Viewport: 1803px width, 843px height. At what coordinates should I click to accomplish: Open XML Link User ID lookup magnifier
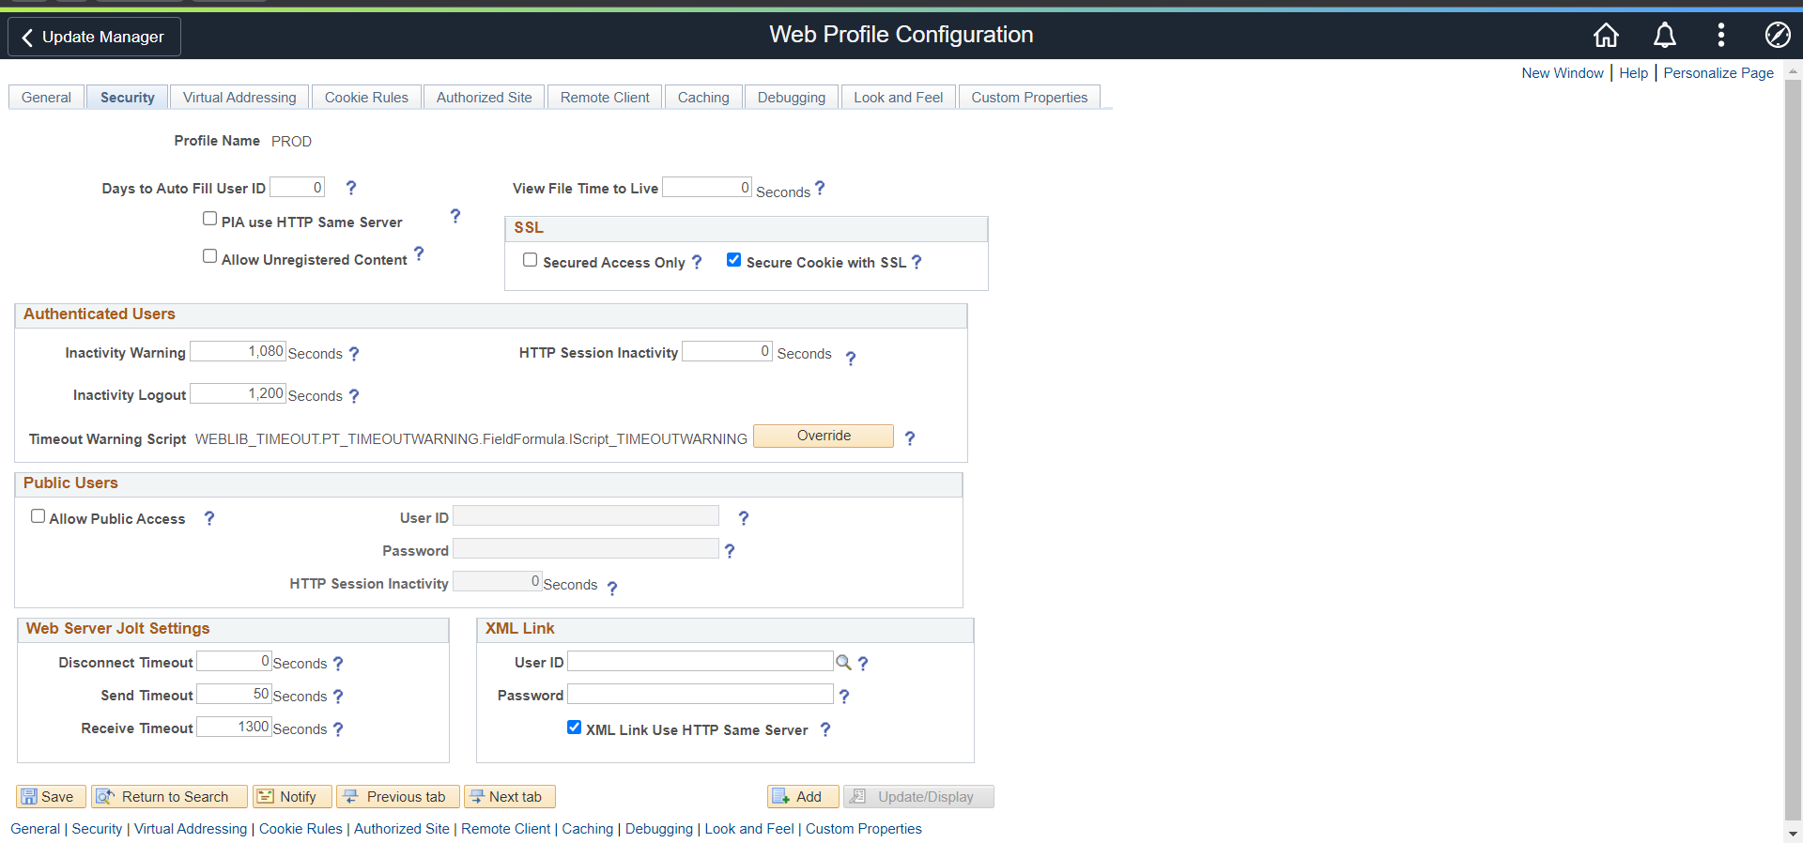pyautogui.click(x=843, y=663)
